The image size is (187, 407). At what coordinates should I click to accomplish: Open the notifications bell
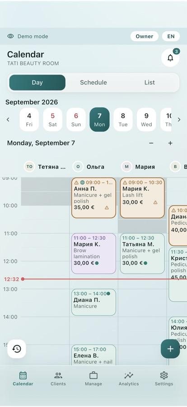pyautogui.click(x=170, y=57)
